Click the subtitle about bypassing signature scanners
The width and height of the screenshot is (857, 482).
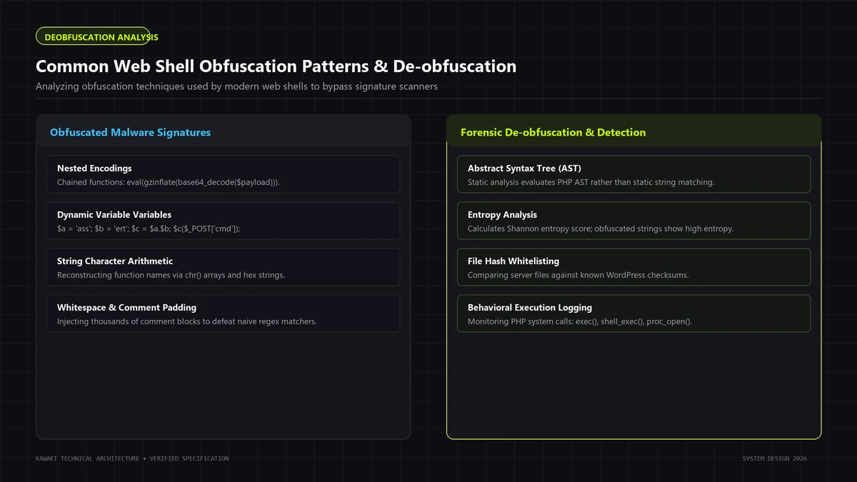tap(236, 86)
